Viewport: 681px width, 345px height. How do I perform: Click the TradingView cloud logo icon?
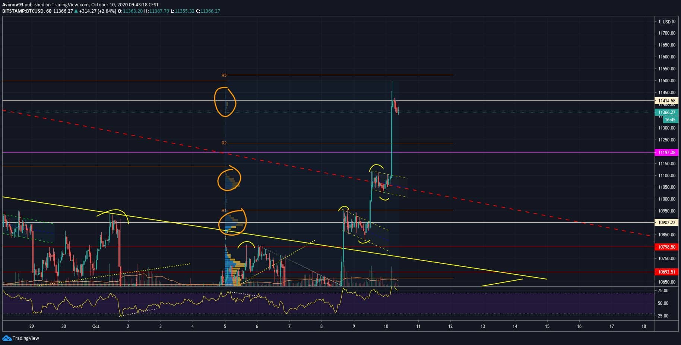click(7, 338)
